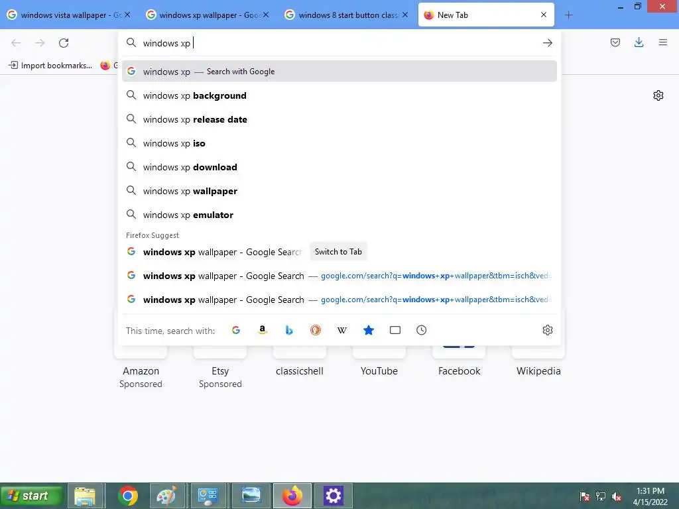This screenshot has height=509, width=679.
Task: Open Wikipedia shortcut
Action: [538, 371]
